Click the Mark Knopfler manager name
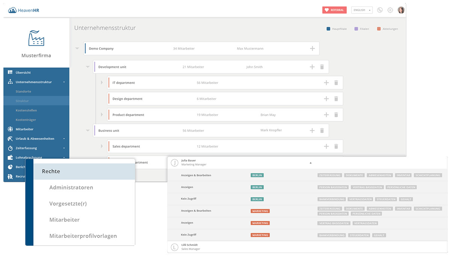The image size is (451, 256). [x=271, y=130]
